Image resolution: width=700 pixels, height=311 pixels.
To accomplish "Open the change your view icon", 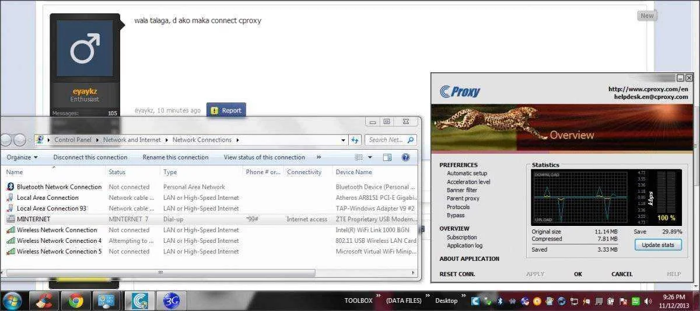I will (359, 157).
